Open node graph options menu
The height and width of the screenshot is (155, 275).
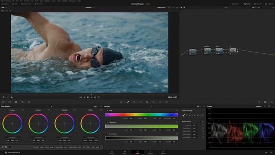pyautogui.click(x=273, y=8)
